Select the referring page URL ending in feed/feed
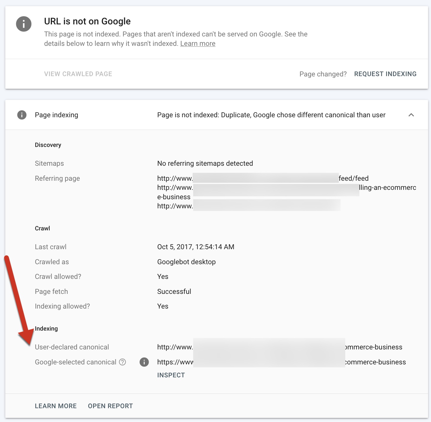Screen dimensions: 431x422 (x=263, y=178)
